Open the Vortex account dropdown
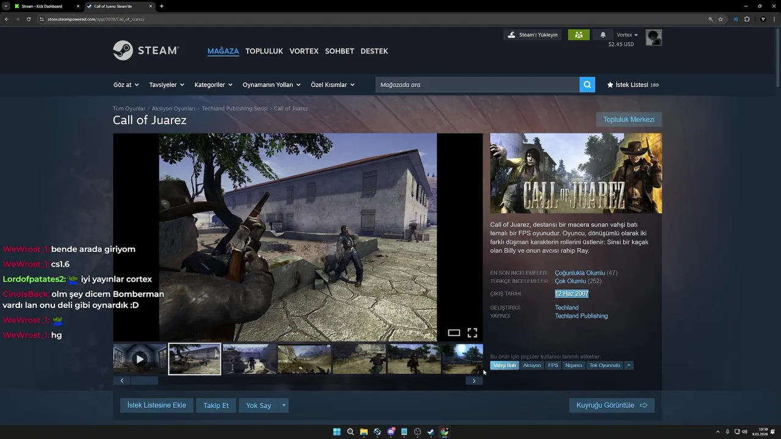781x439 pixels. point(627,35)
